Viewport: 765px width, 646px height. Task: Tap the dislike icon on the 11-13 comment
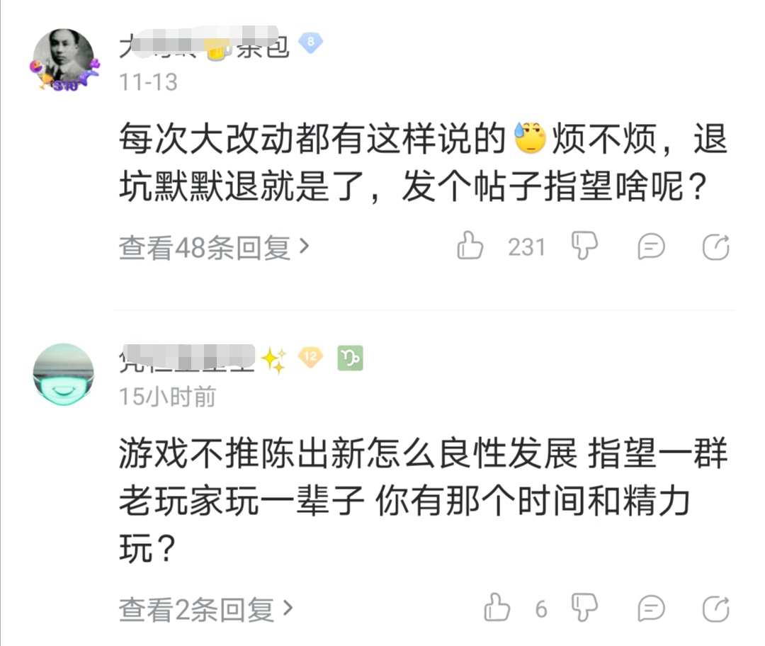pos(584,246)
